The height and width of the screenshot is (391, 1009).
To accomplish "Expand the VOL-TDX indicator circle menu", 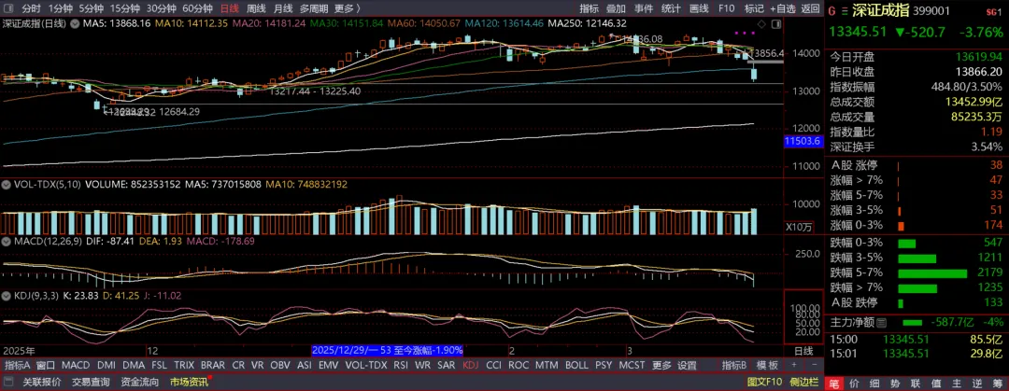I will (x=7, y=184).
